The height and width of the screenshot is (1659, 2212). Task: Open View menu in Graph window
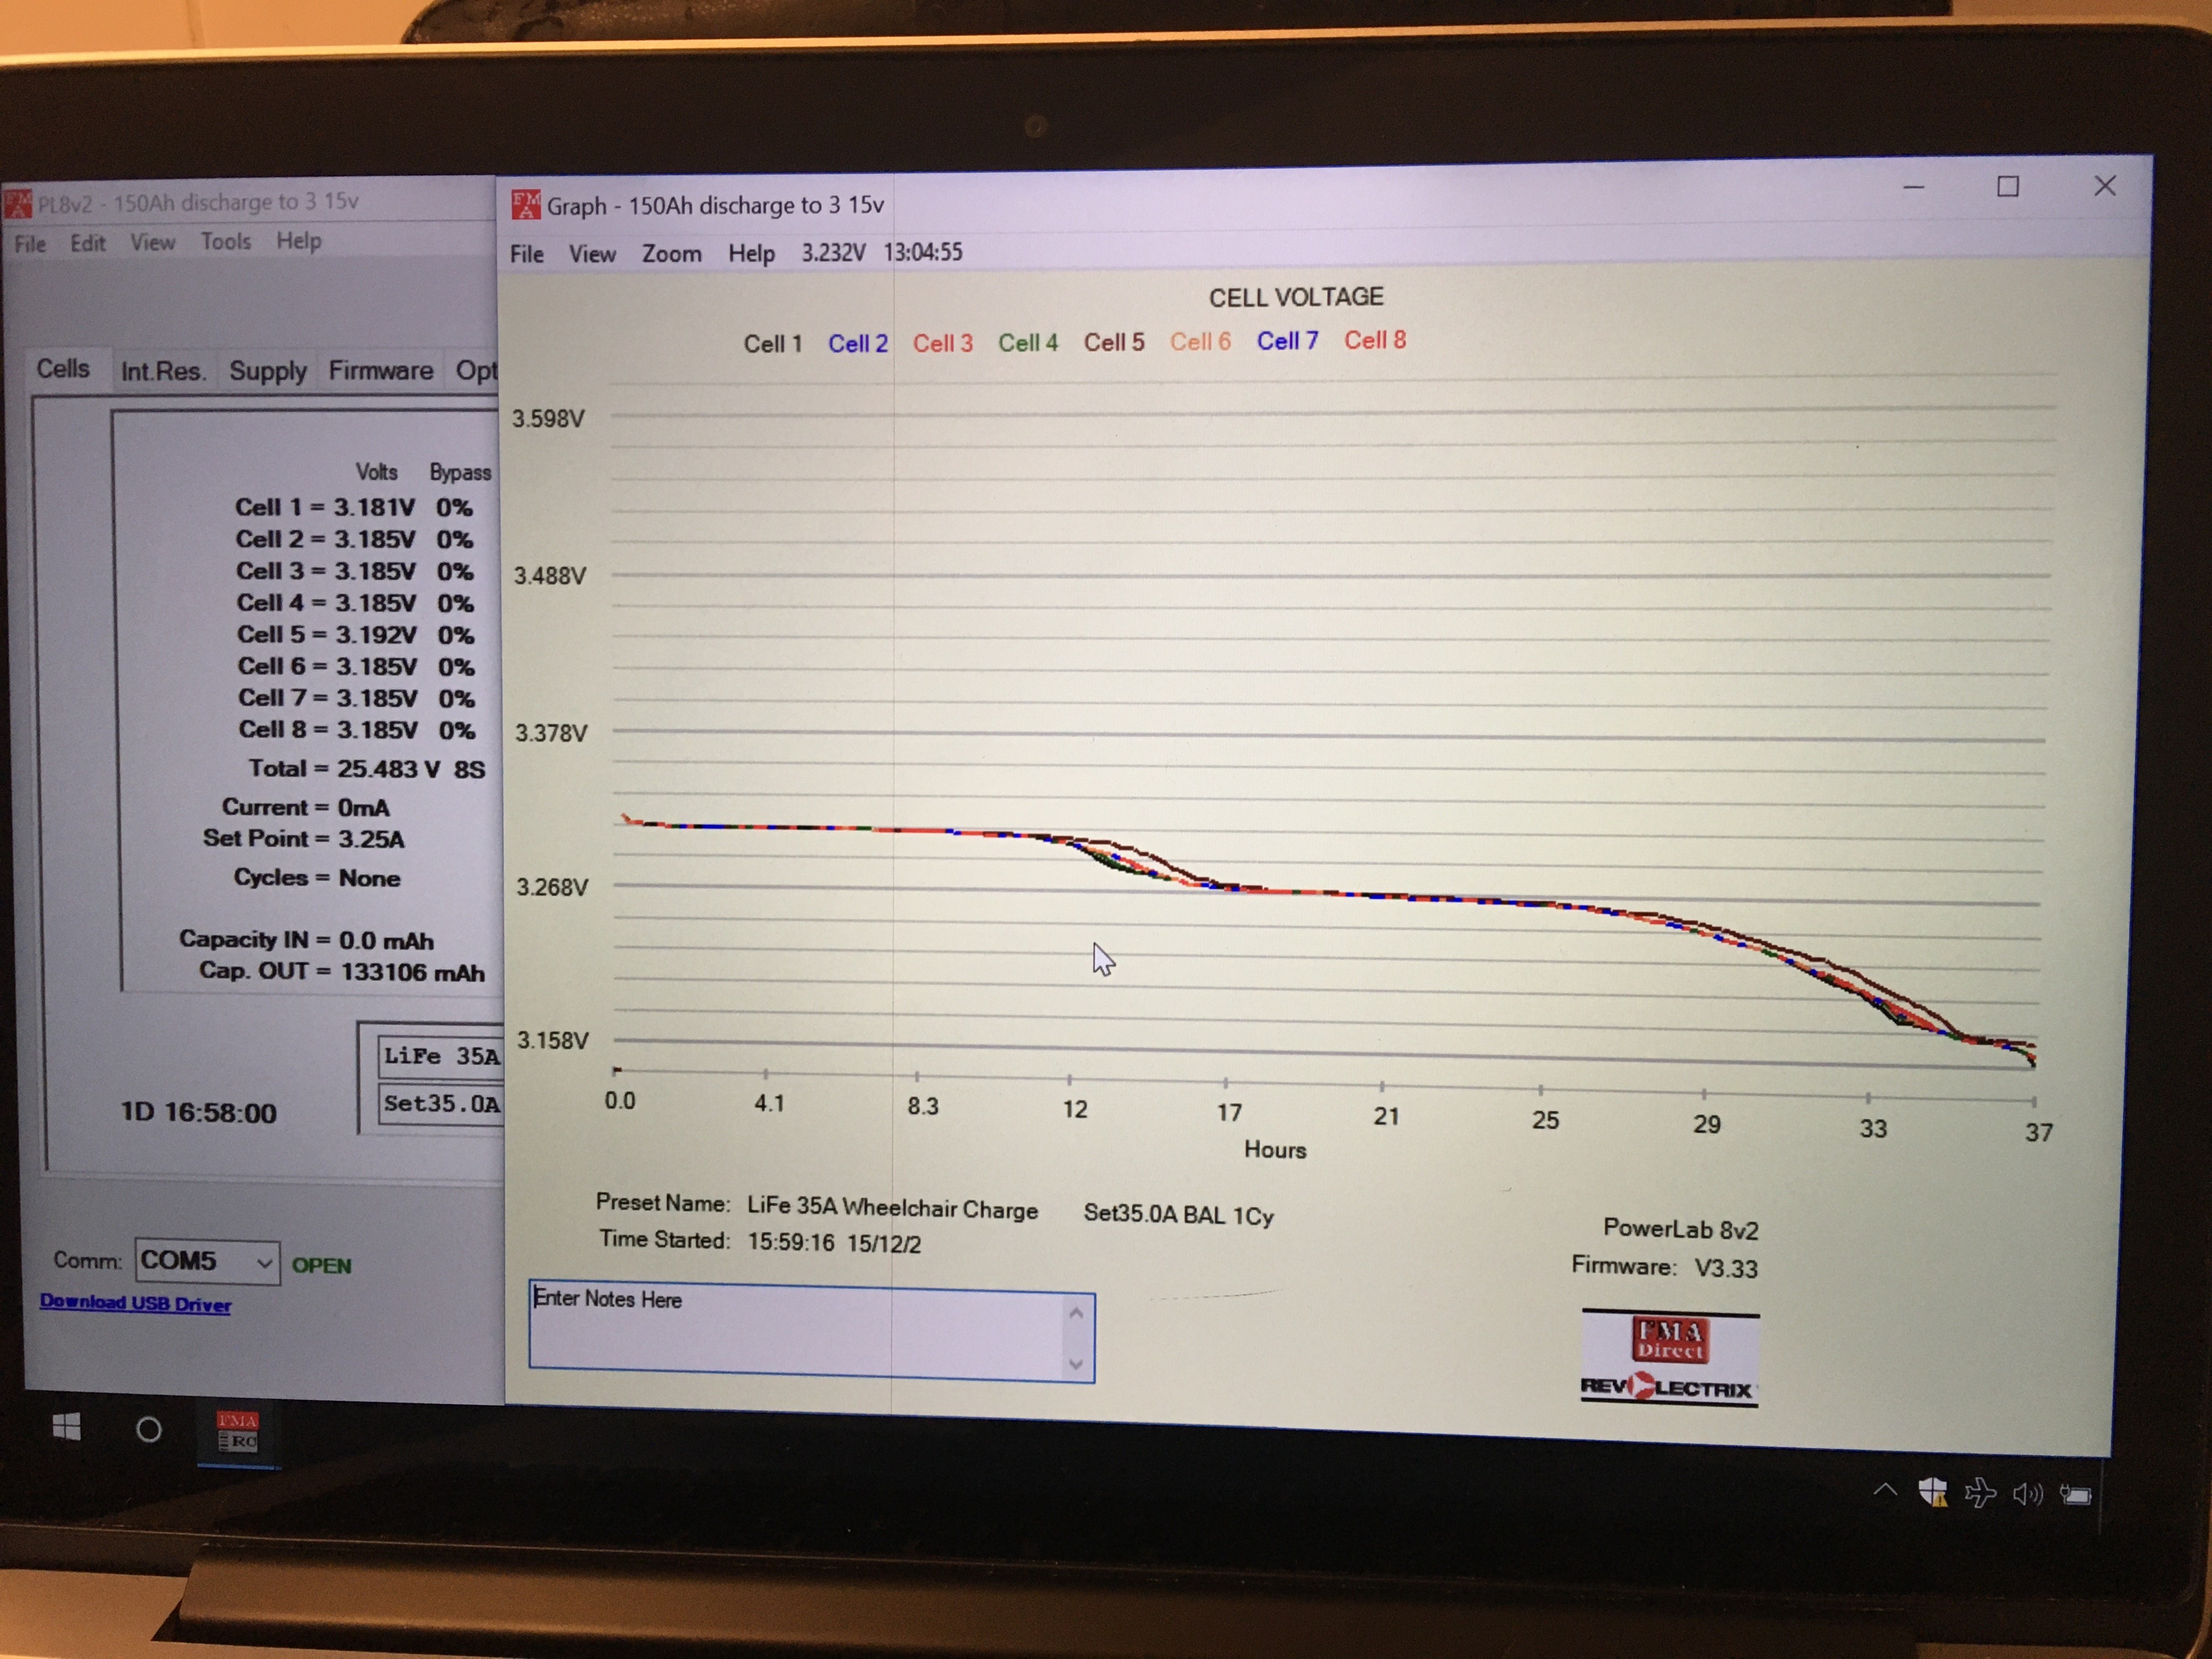pos(592,254)
